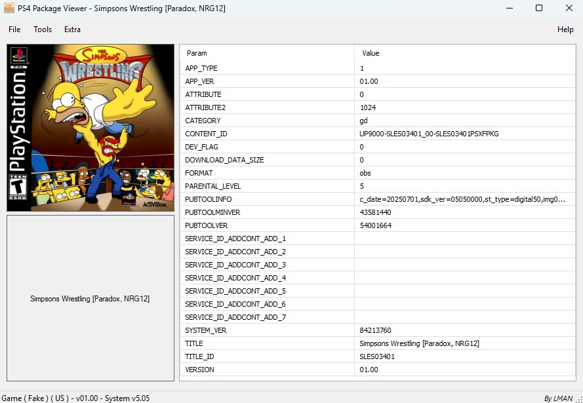
Task: Open the File menu
Action: [14, 29]
